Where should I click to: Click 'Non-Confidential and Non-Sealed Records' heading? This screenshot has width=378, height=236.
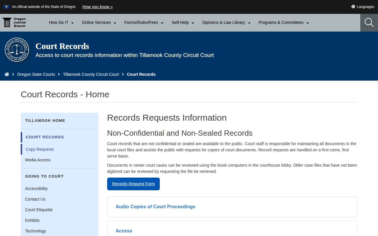pyautogui.click(x=180, y=133)
